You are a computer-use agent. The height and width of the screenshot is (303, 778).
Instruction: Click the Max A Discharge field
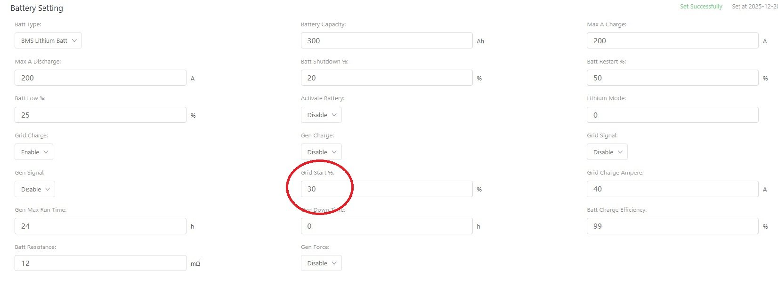(x=100, y=78)
